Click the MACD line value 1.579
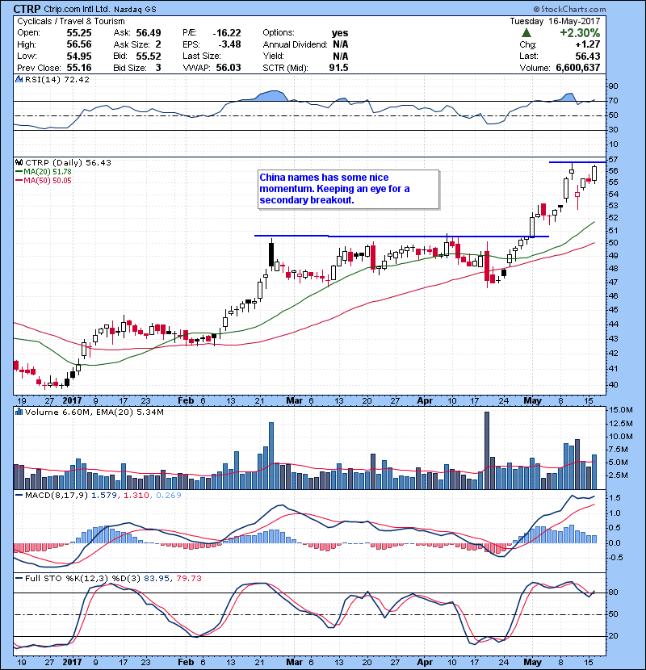The image size is (646, 670). coord(103,495)
